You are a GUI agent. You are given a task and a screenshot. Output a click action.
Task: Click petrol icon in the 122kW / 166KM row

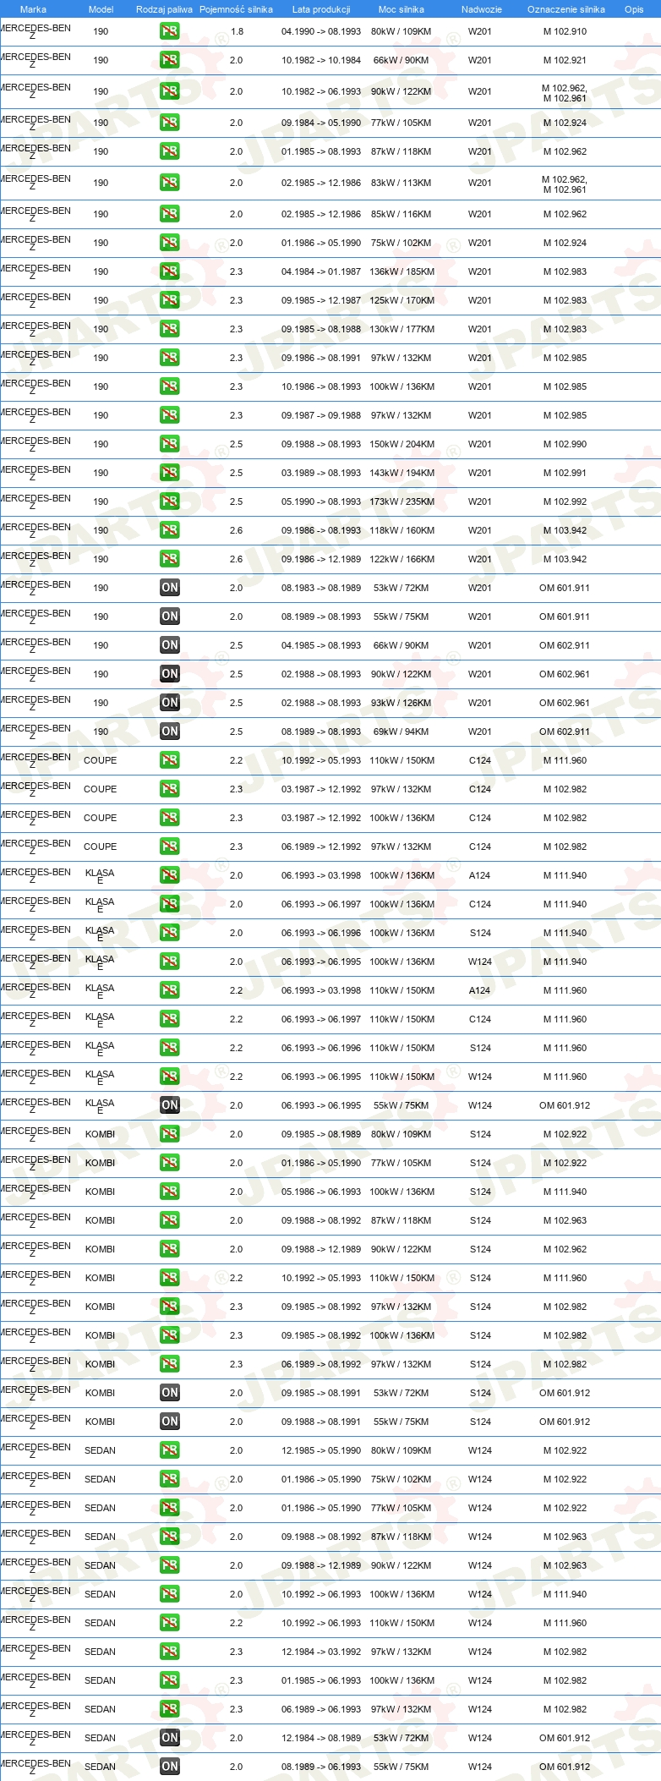pos(170,559)
